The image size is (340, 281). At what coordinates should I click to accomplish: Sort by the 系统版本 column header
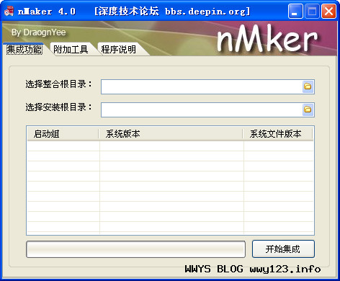tap(171, 134)
